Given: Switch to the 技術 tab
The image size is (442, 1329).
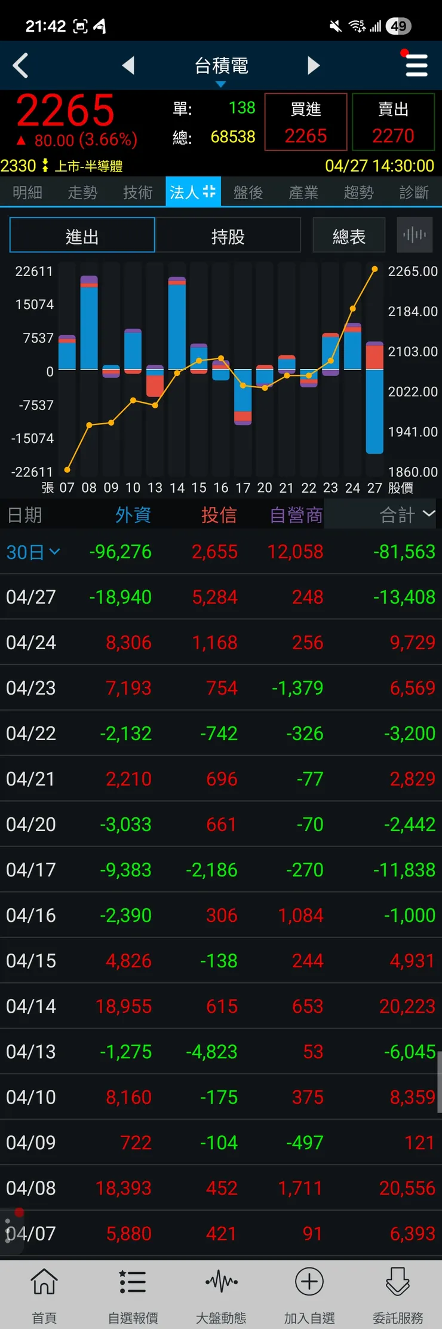Looking at the screenshot, I should (x=138, y=192).
